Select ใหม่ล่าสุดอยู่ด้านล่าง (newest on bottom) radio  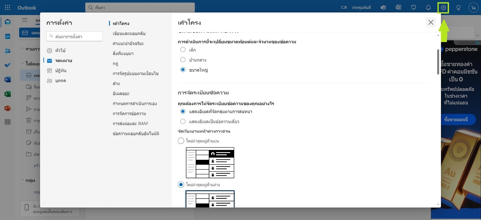coord(181,185)
